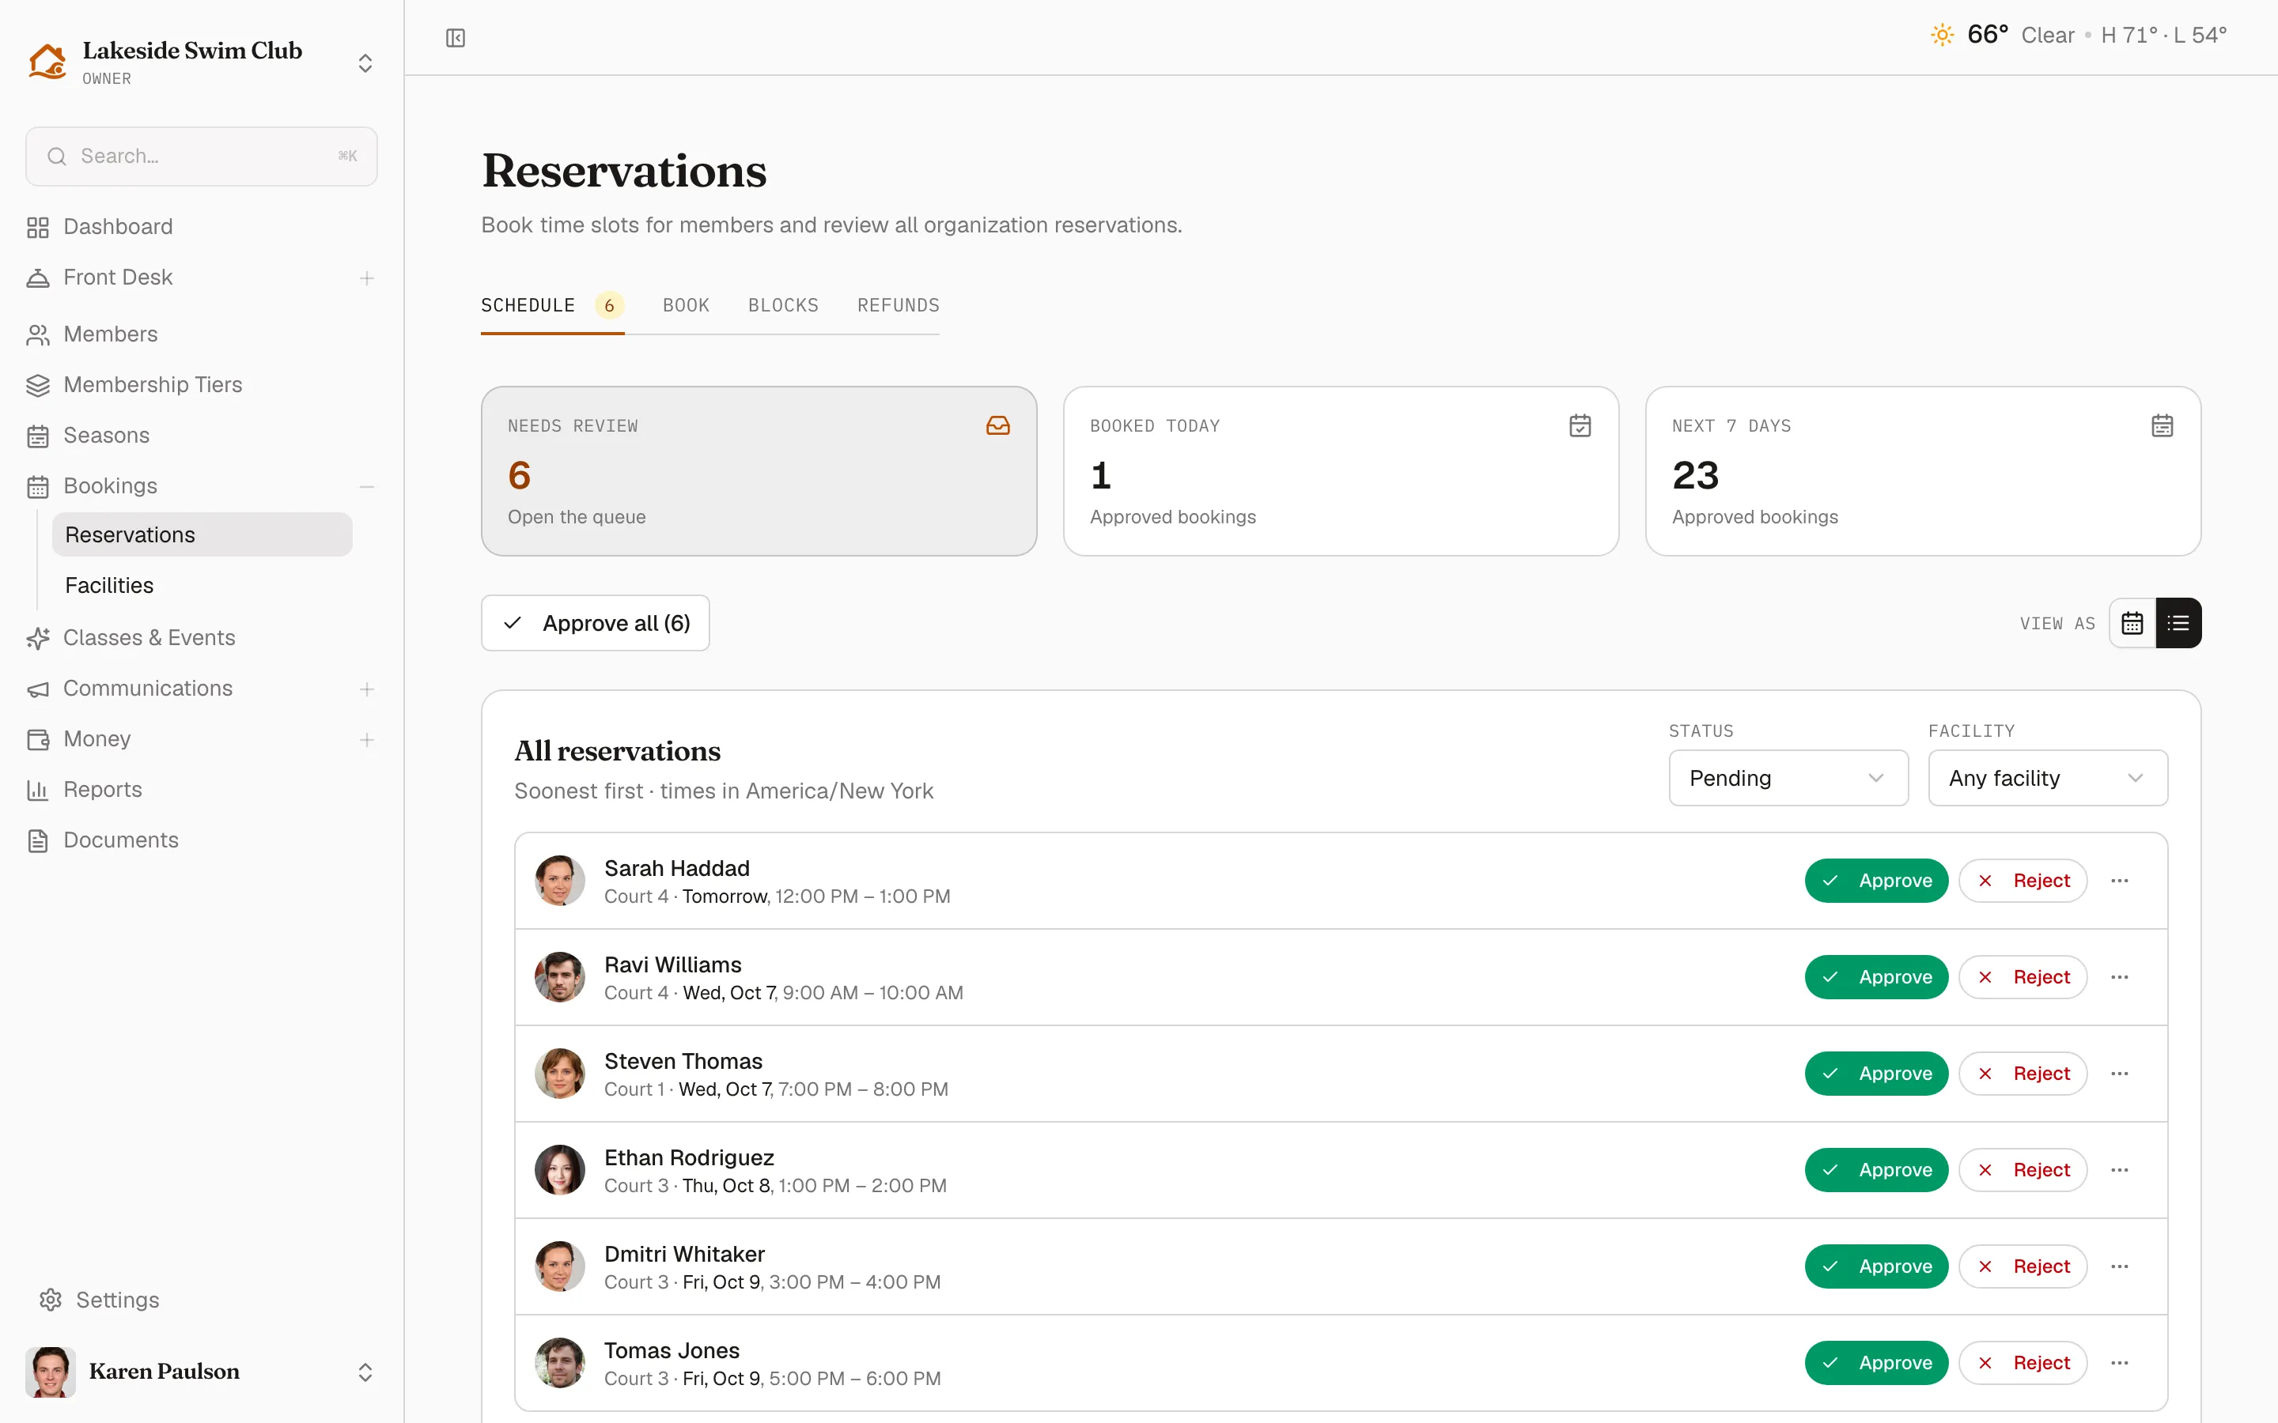Open Reservations under Bookings
Screen dimensions: 2278x1423
click(202, 534)
